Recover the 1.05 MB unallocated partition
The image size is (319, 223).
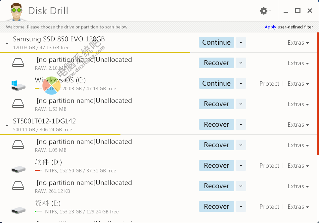pos(216,145)
